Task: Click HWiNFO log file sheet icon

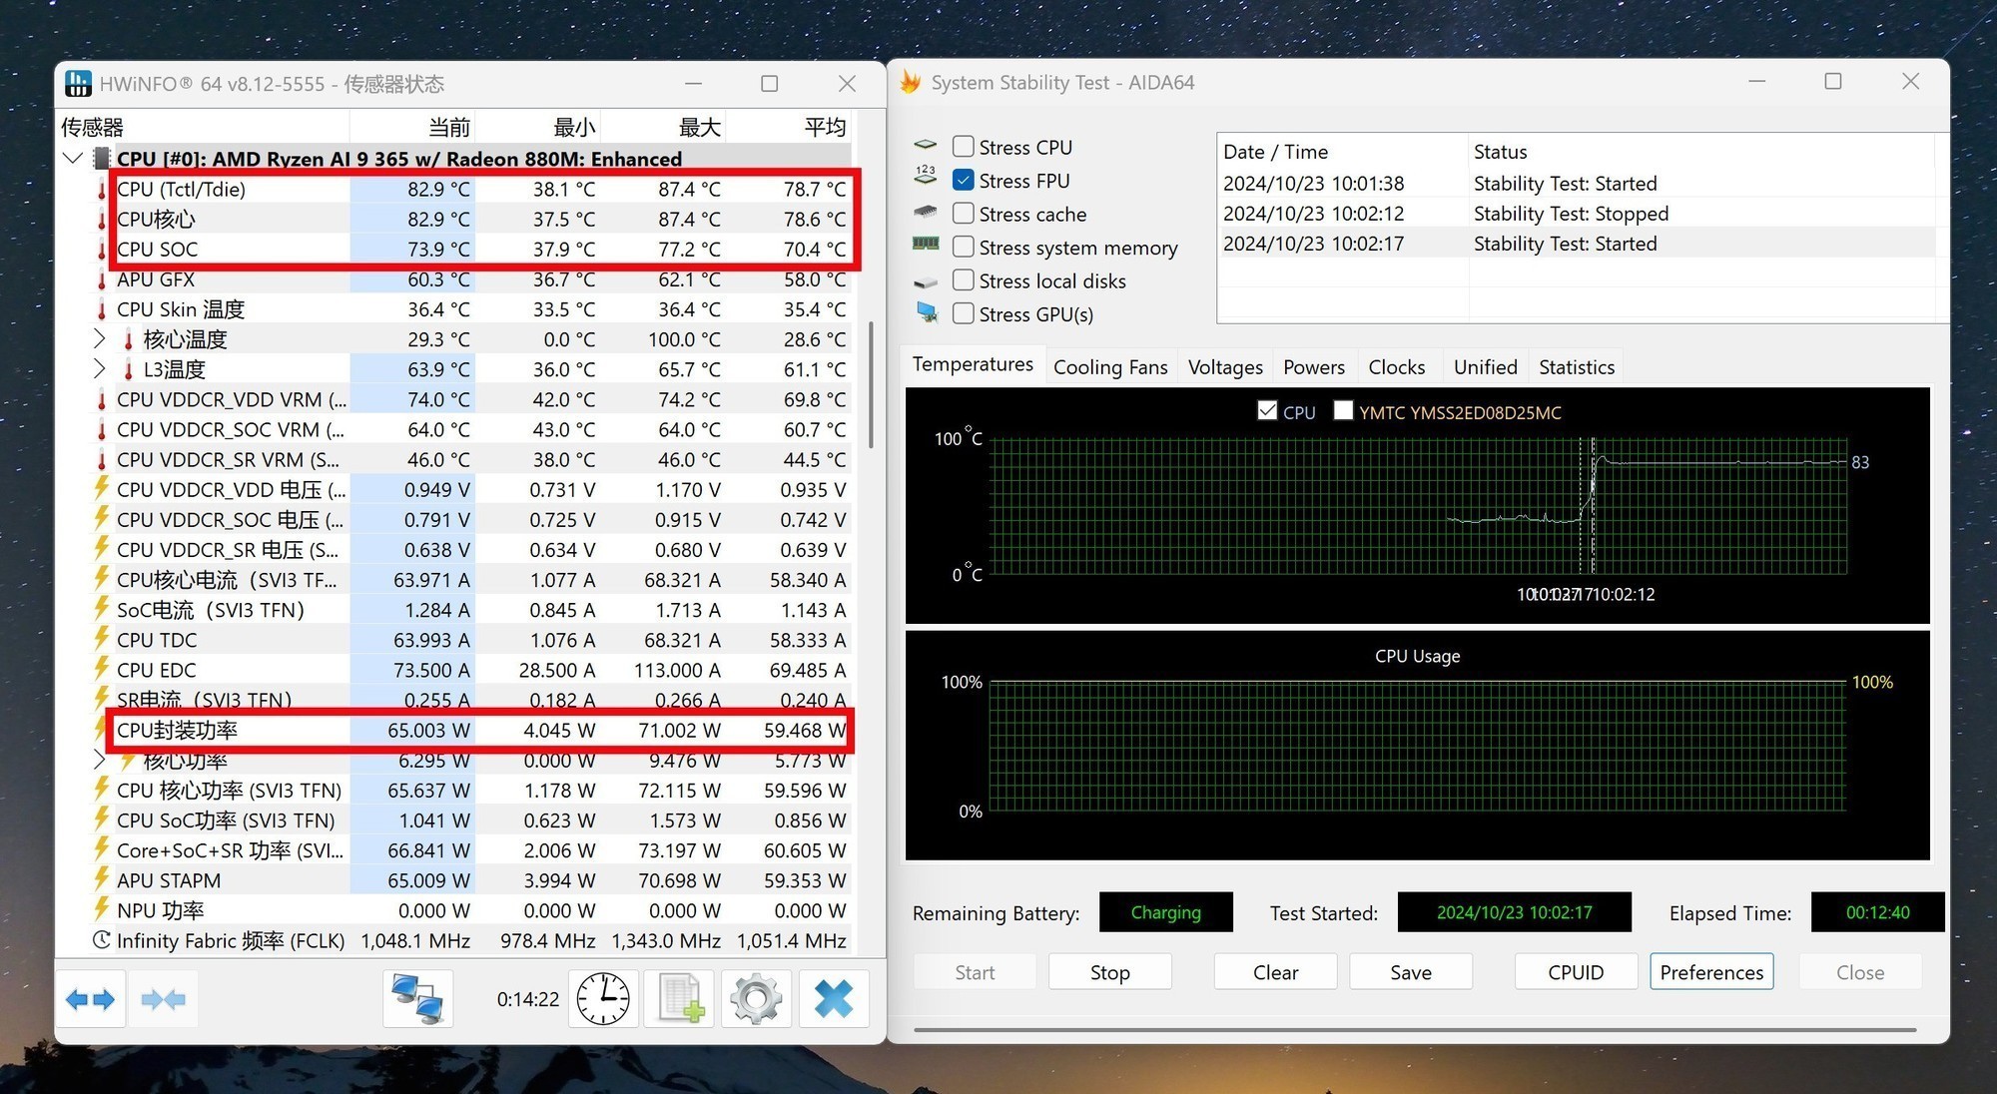Action: [680, 998]
